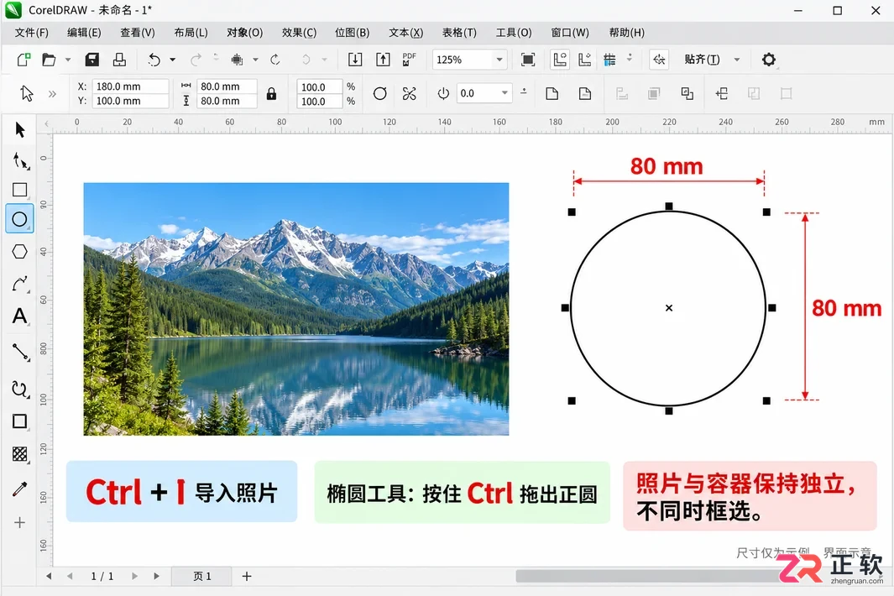Select the Drop shadow tool
Image resolution: width=894 pixels, height=596 pixels.
pos(20,421)
